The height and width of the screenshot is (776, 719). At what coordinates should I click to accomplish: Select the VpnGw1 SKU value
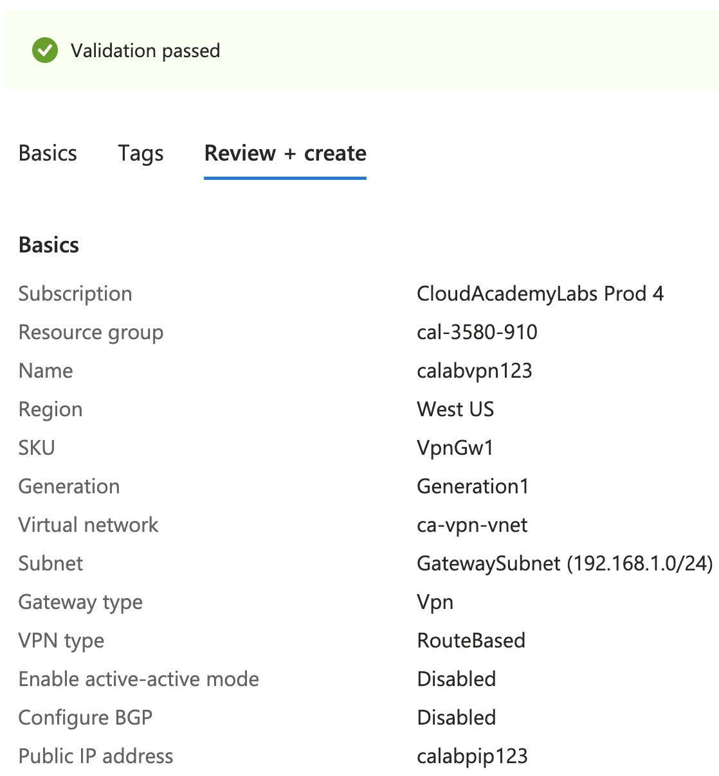(455, 448)
